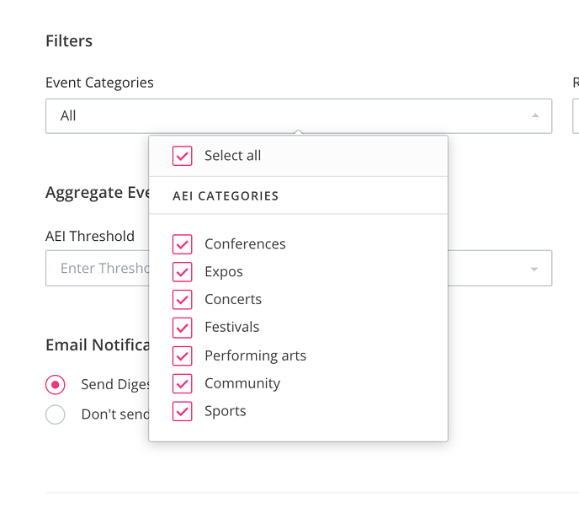579x513 pixels.
Task: Toggle the Festivals checkbox
Action: coord(182,328)
